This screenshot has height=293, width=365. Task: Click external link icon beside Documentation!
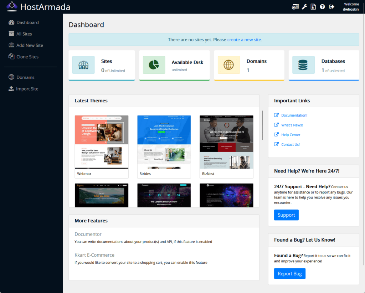pos(276,115)
